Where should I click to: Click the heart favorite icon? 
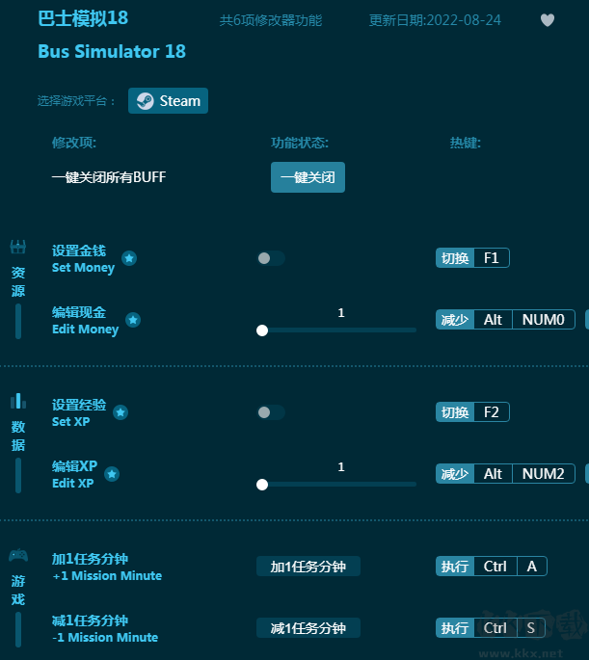pyautogui.click(x=548, y=20)
